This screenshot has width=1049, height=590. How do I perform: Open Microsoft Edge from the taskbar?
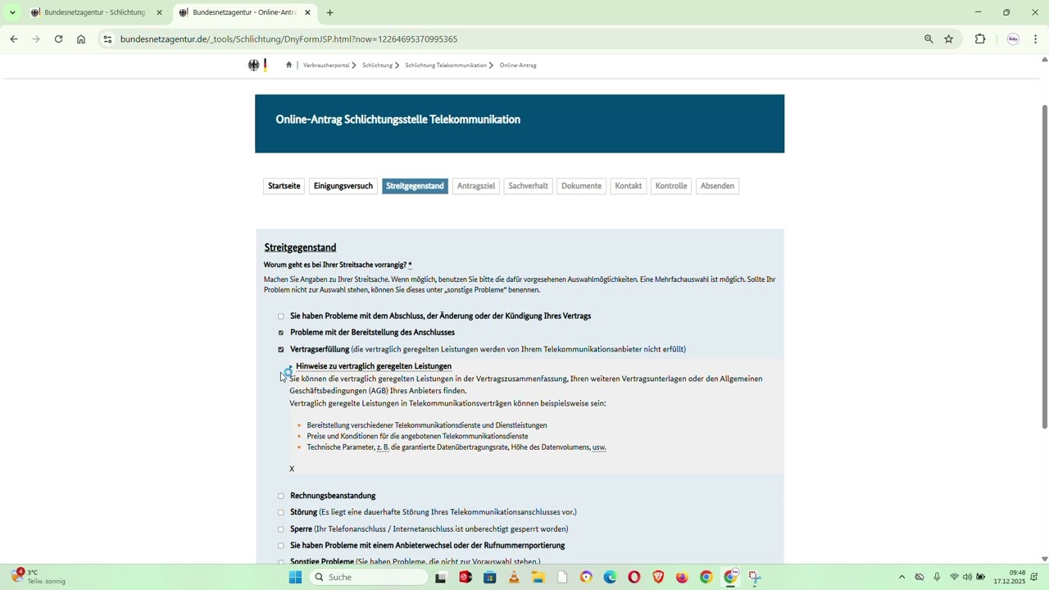tap(611, 578)
